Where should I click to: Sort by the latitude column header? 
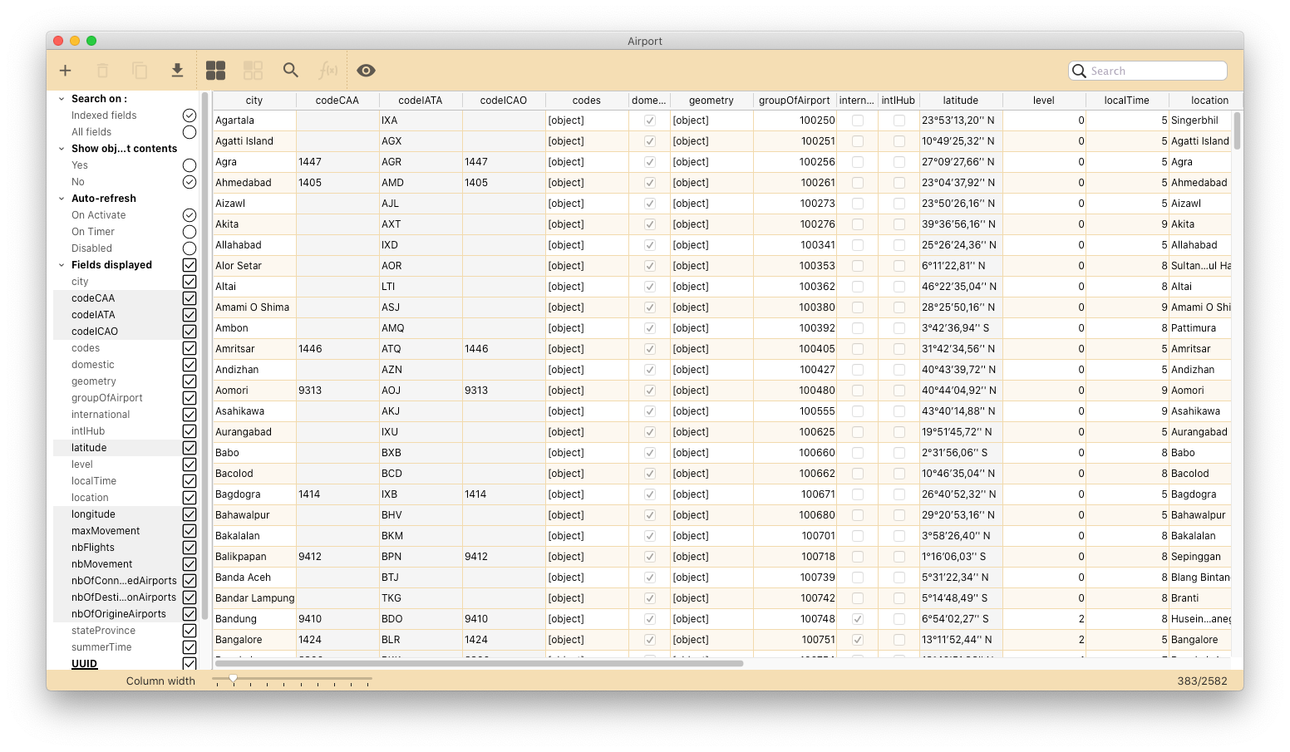tap(961, 101)
